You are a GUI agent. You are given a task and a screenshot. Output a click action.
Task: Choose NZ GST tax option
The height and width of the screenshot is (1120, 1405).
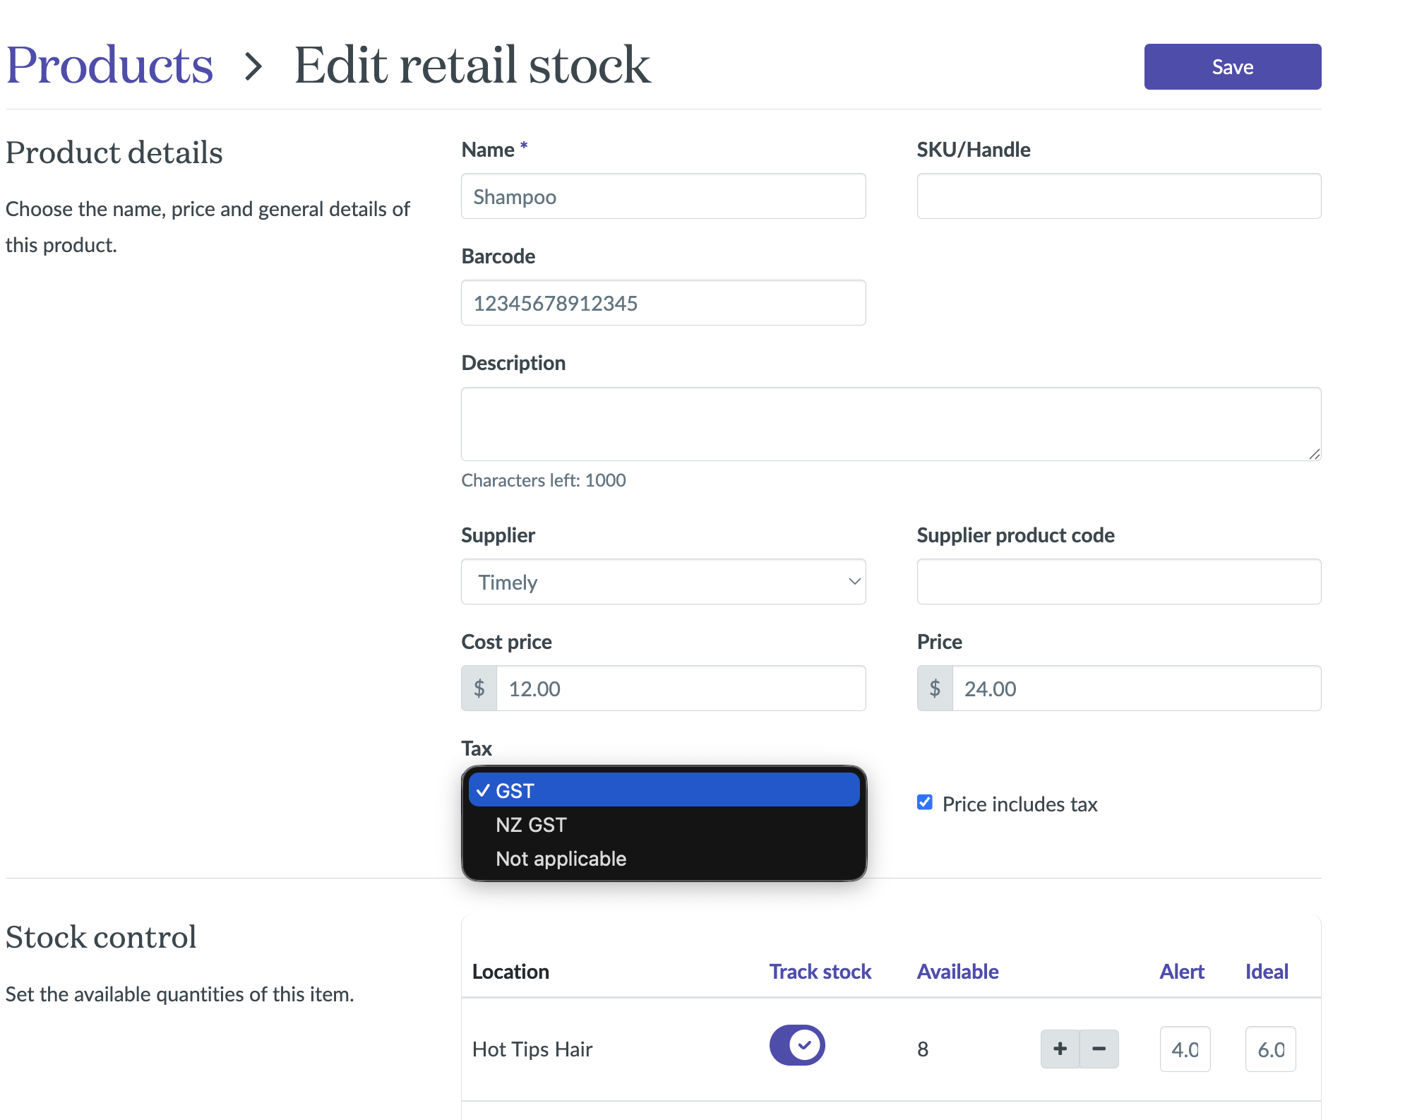531,825
